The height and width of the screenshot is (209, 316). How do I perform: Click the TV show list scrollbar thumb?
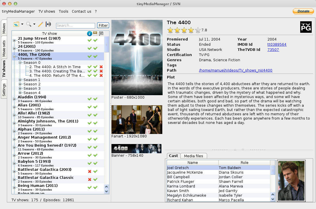(107, 44)
